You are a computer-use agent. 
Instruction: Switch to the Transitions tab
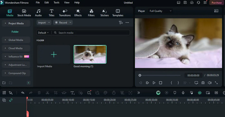pos(65,13)
